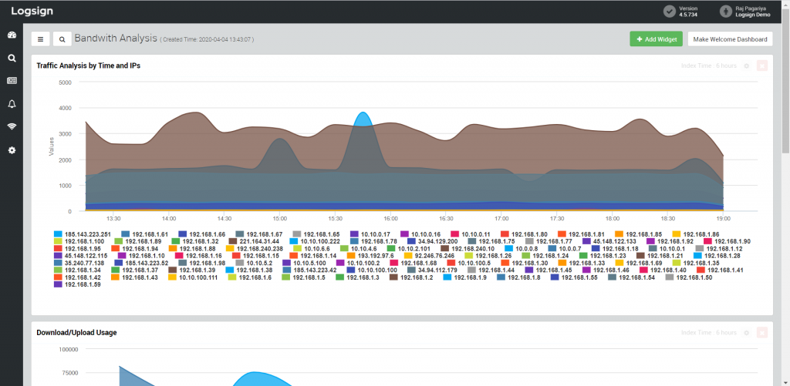
Task: Open the Alerts bell icon in sidebar
Action: (12, 104)
